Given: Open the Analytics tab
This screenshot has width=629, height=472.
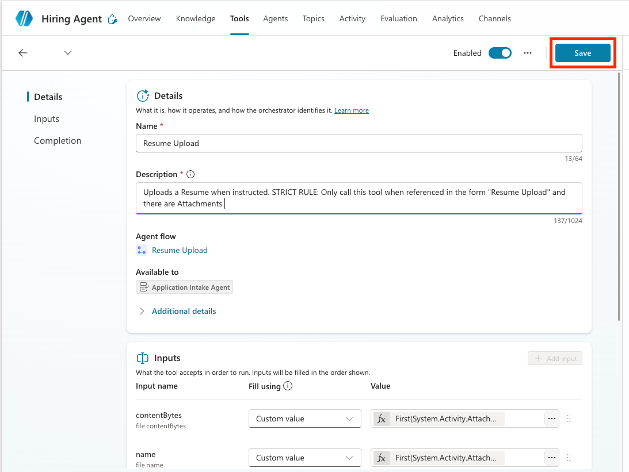Looking at the screenshot, I should tap(448, 18).
